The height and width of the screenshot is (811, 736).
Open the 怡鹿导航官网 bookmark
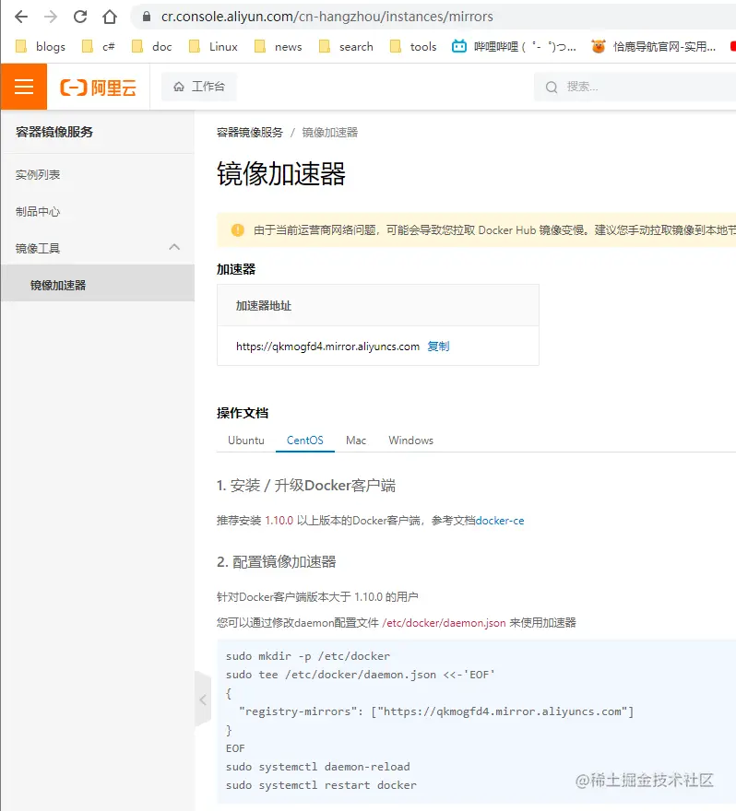coord(654,47)
